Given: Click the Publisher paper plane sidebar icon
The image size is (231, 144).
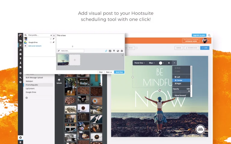Looking at the screenshot, I should (x=20, y=45).
